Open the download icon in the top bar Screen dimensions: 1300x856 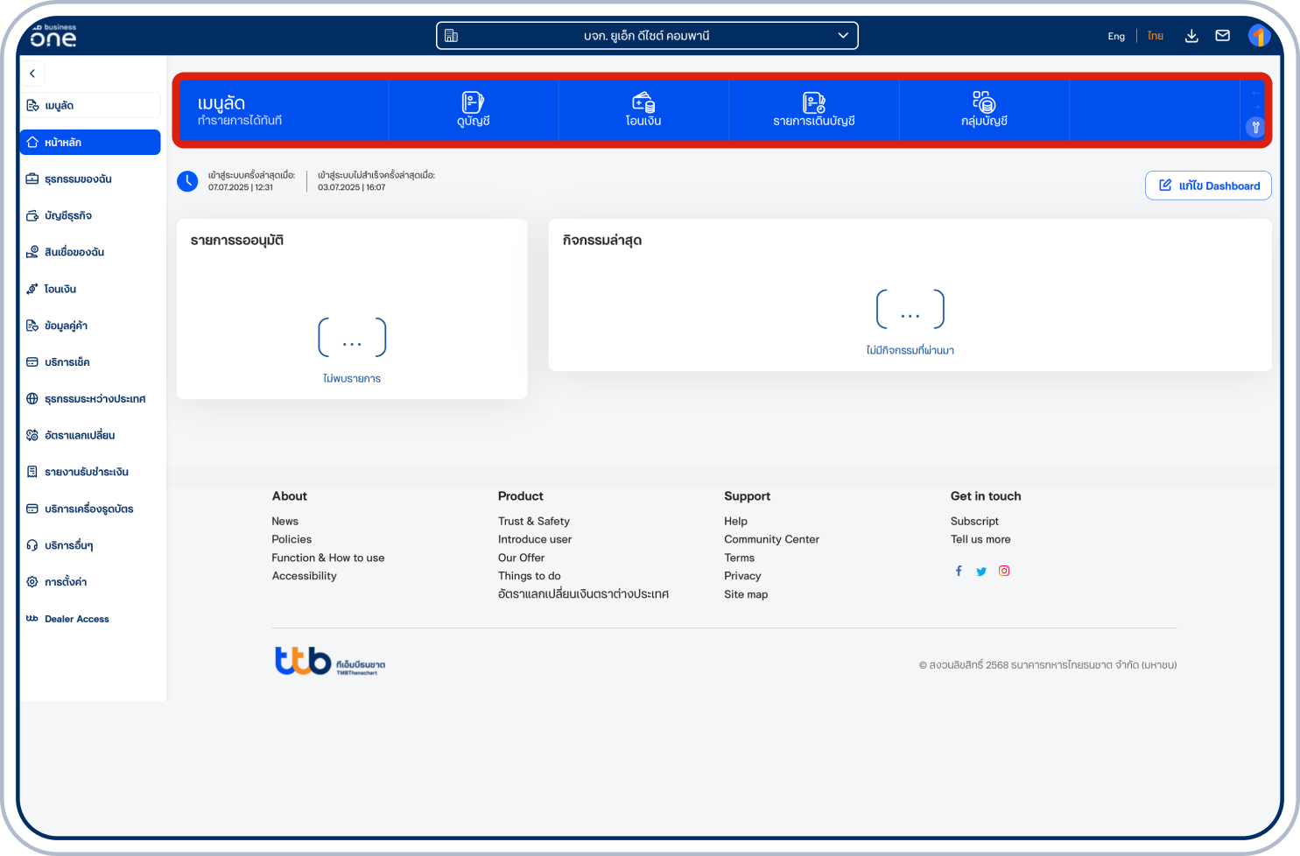[x=1191, y=36]
